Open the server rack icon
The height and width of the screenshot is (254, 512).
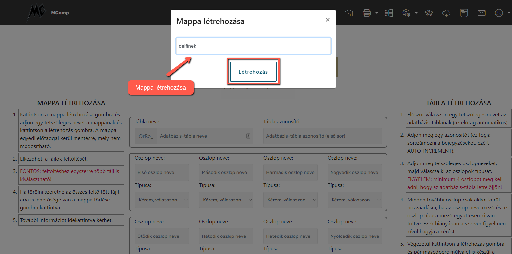464,13
